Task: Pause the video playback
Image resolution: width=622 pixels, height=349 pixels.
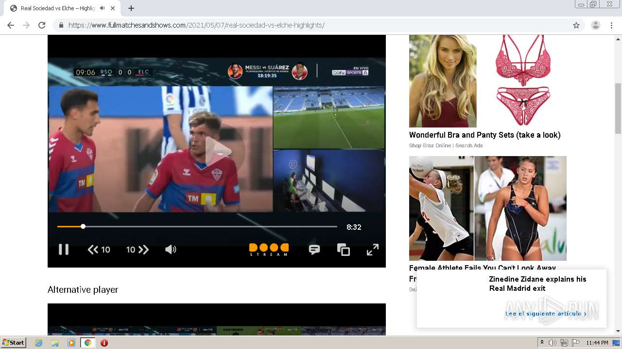Action: (64, 249)
